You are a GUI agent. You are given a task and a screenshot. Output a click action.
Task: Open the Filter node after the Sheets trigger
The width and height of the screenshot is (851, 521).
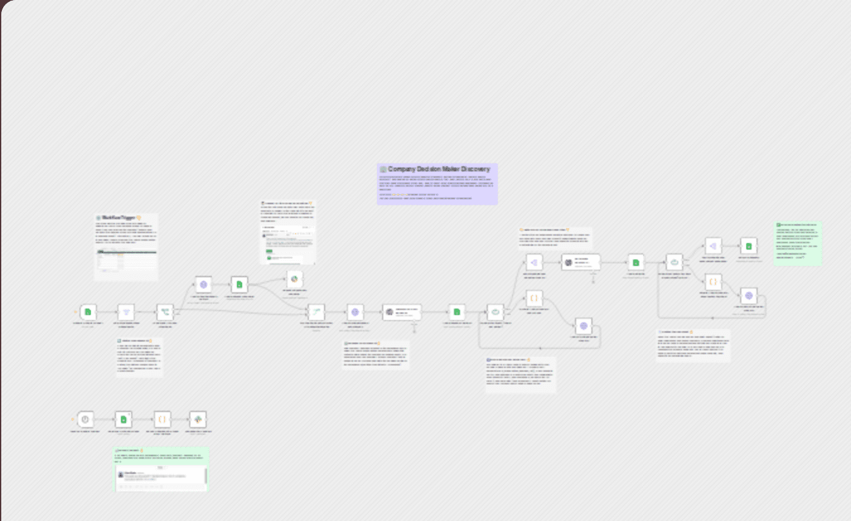(x=126, y=312)
